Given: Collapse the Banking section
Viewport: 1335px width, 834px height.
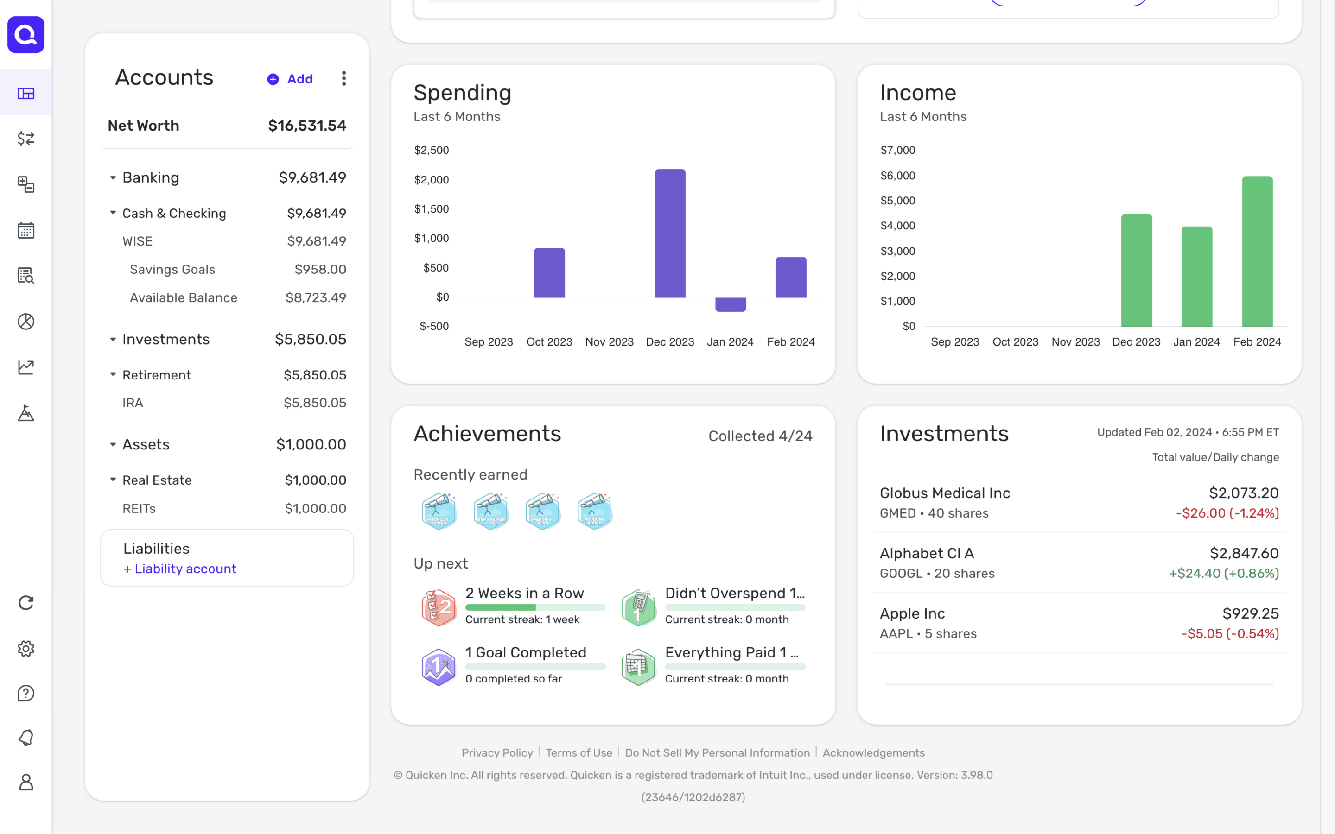Looking at the screenshot, I should pos(113,177).
